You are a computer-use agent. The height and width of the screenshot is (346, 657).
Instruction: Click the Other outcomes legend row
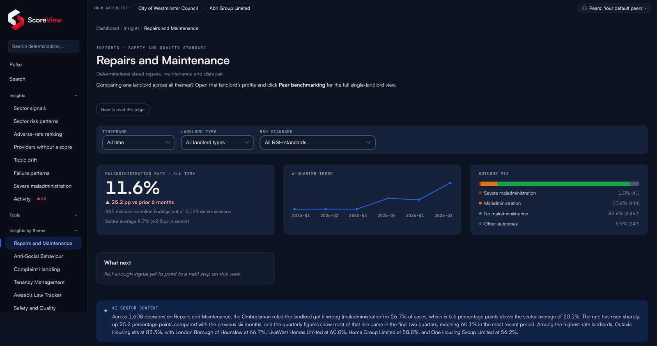[559, 224]
